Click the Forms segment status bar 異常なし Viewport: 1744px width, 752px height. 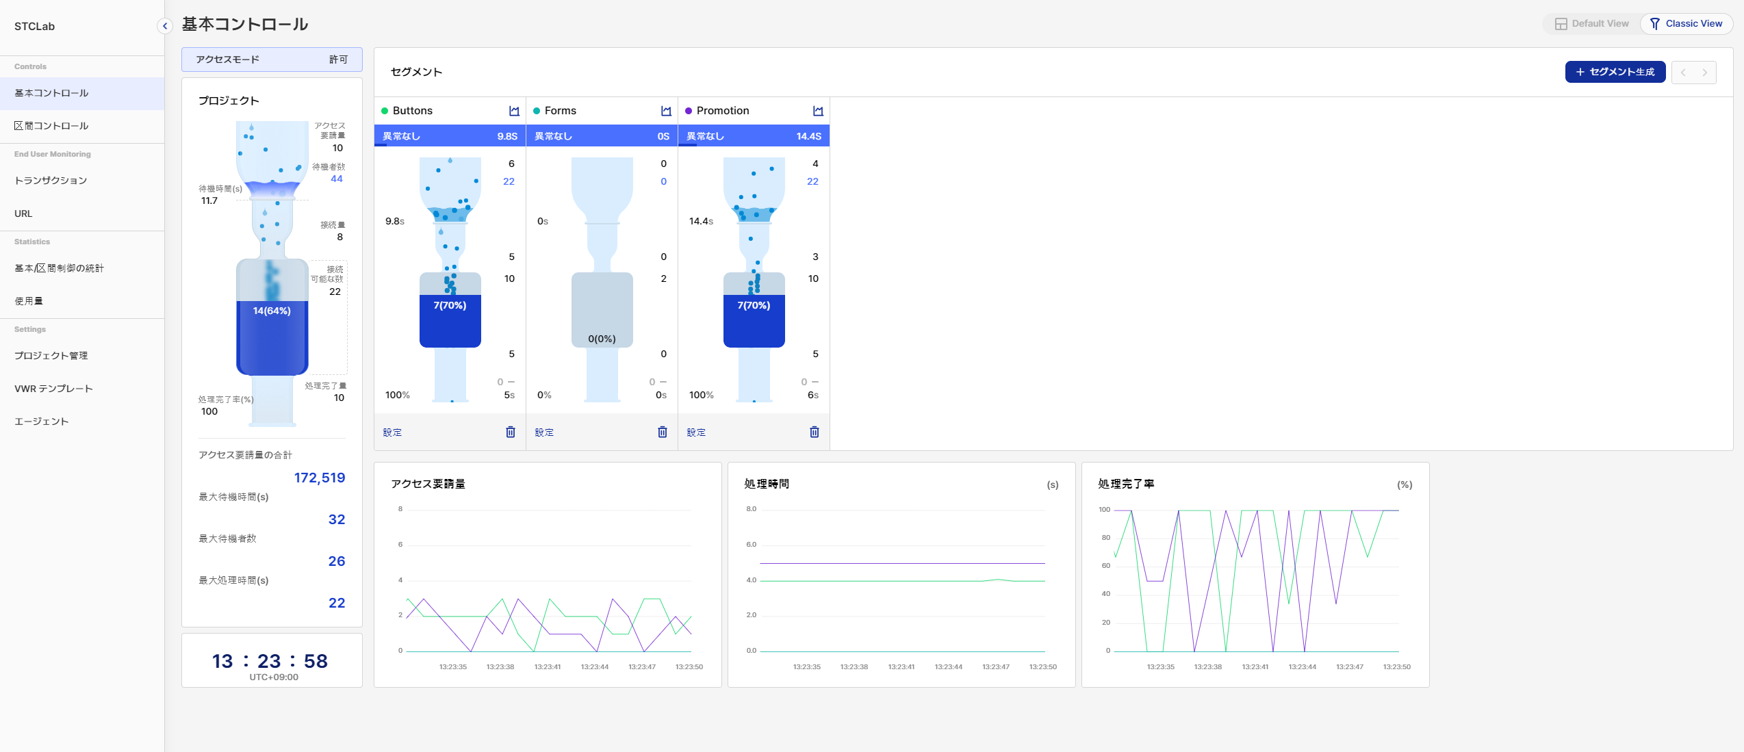pos(602,136)
